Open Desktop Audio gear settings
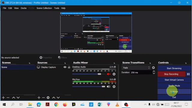The width and height of the screenshot is (192, 108). (x=114, y=74)
